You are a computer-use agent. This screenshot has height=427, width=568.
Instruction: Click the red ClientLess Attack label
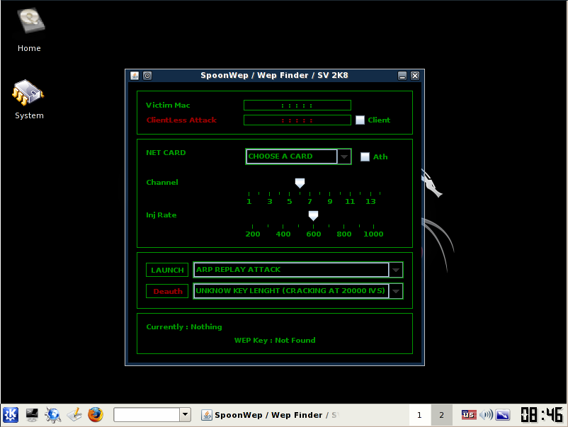181,120
